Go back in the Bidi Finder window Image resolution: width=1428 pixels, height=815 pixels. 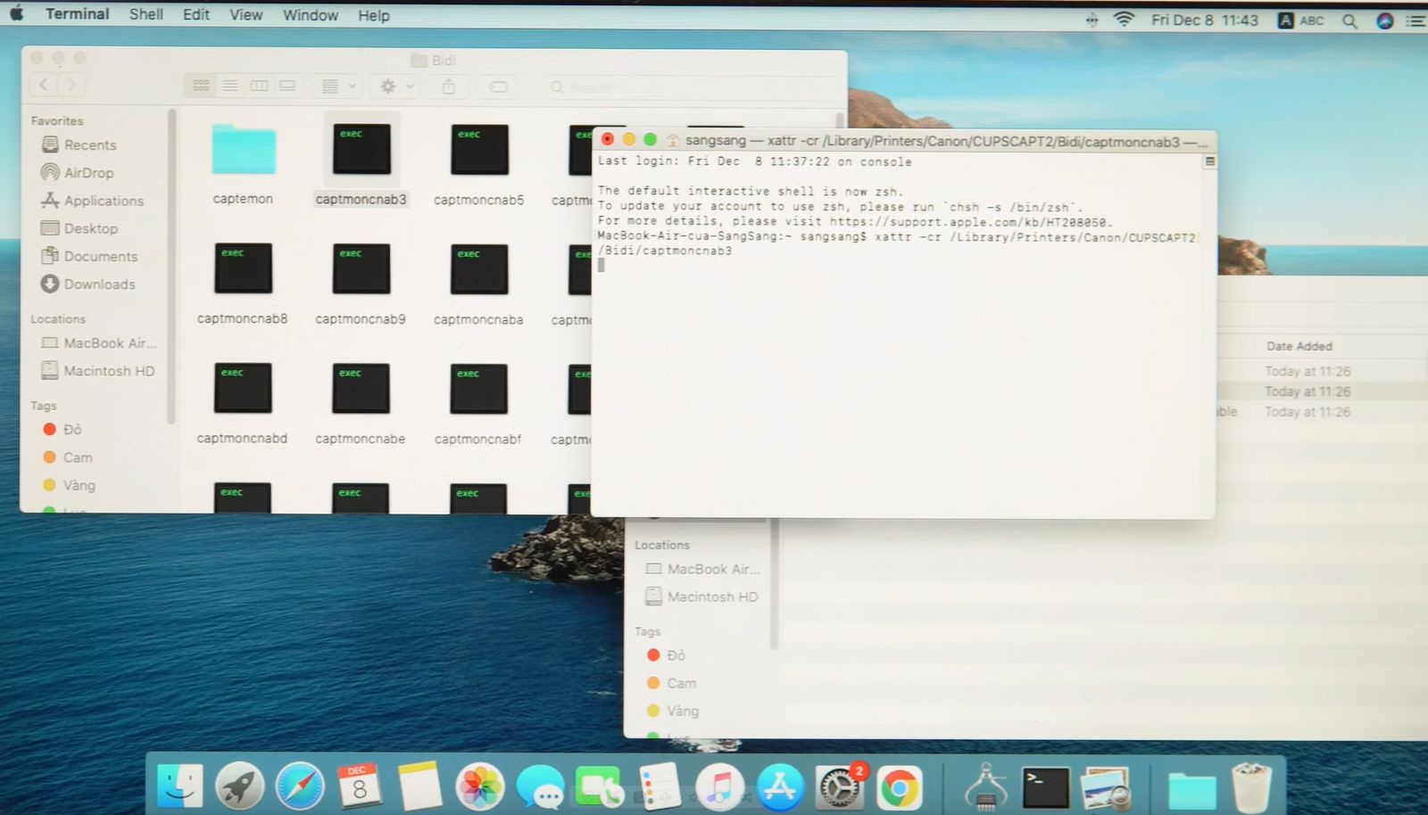(44, 85)
